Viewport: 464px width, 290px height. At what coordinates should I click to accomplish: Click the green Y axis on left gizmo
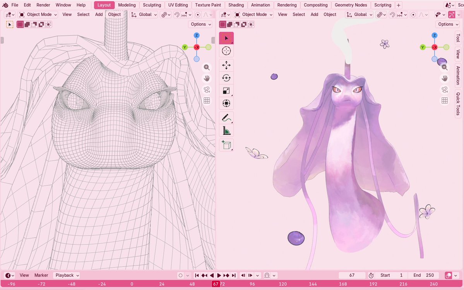point(185,47)
